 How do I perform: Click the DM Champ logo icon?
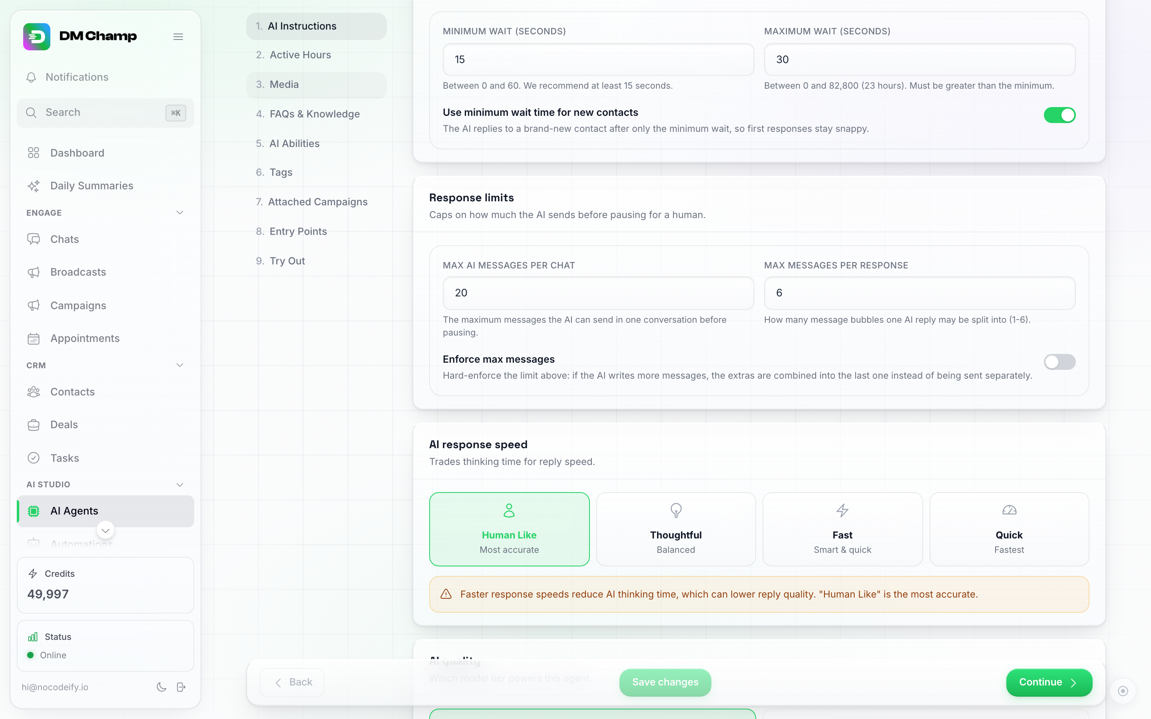(37, 37)
